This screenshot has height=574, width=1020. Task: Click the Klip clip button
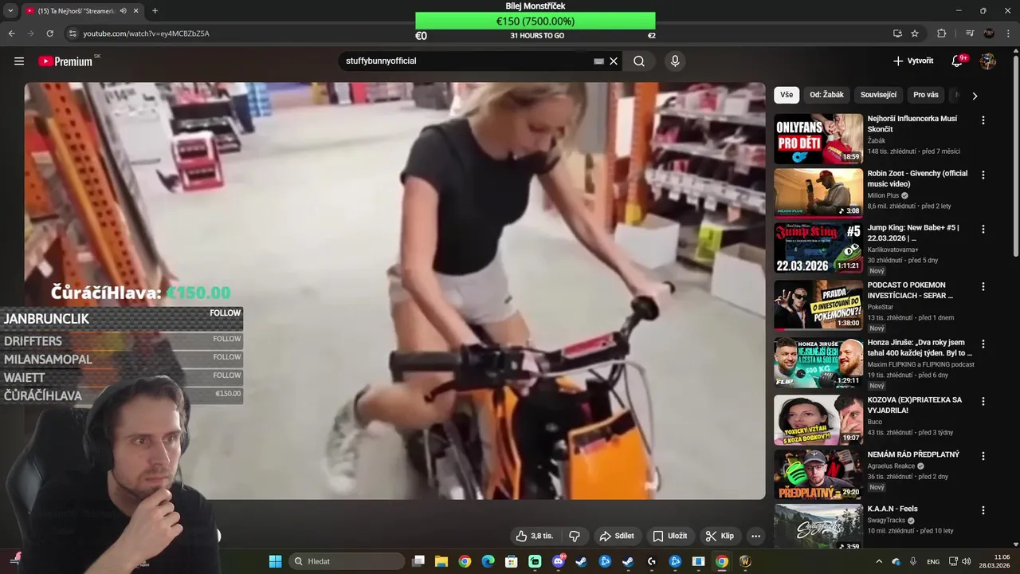pos(720,536)
